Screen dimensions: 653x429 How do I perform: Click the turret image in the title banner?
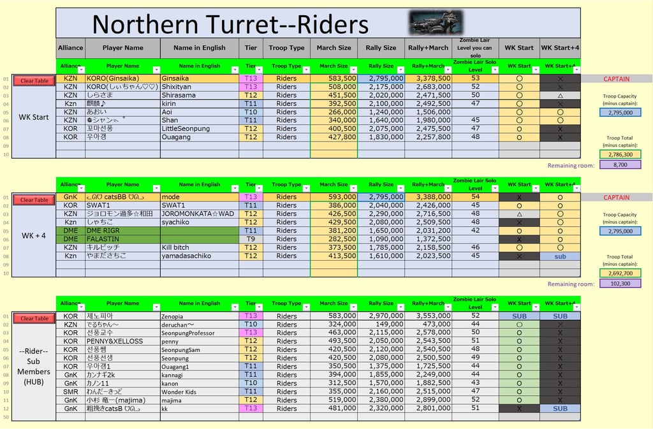[436, 23]
